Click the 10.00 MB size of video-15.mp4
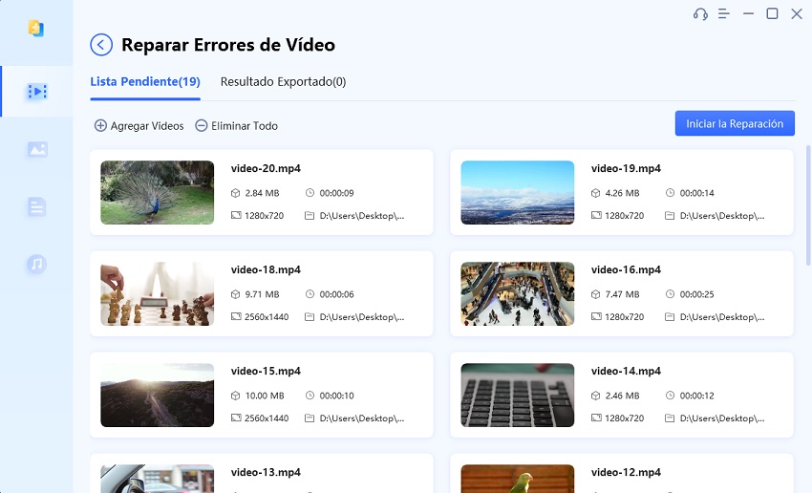 click(265, 397)
